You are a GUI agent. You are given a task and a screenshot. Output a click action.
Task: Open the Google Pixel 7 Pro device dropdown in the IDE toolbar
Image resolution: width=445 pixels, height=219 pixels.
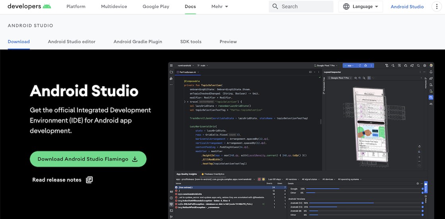tap(326, 65)
